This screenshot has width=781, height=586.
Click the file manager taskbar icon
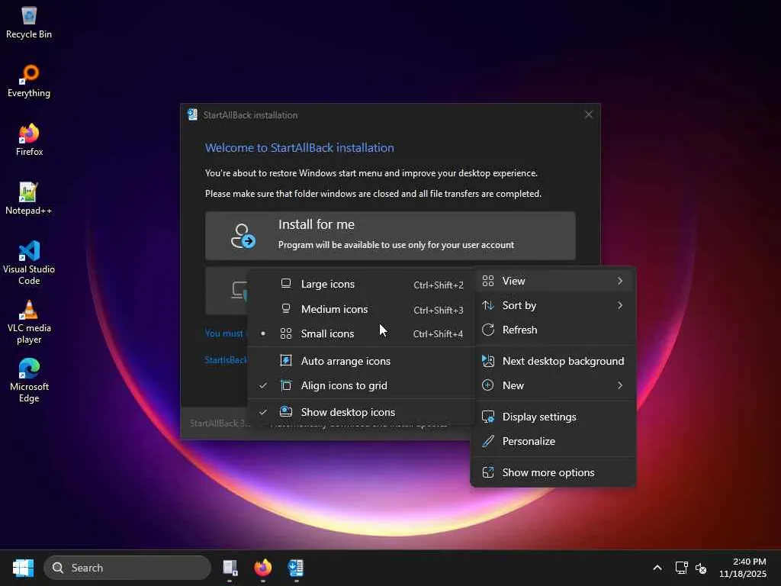(x=230, y=568)
